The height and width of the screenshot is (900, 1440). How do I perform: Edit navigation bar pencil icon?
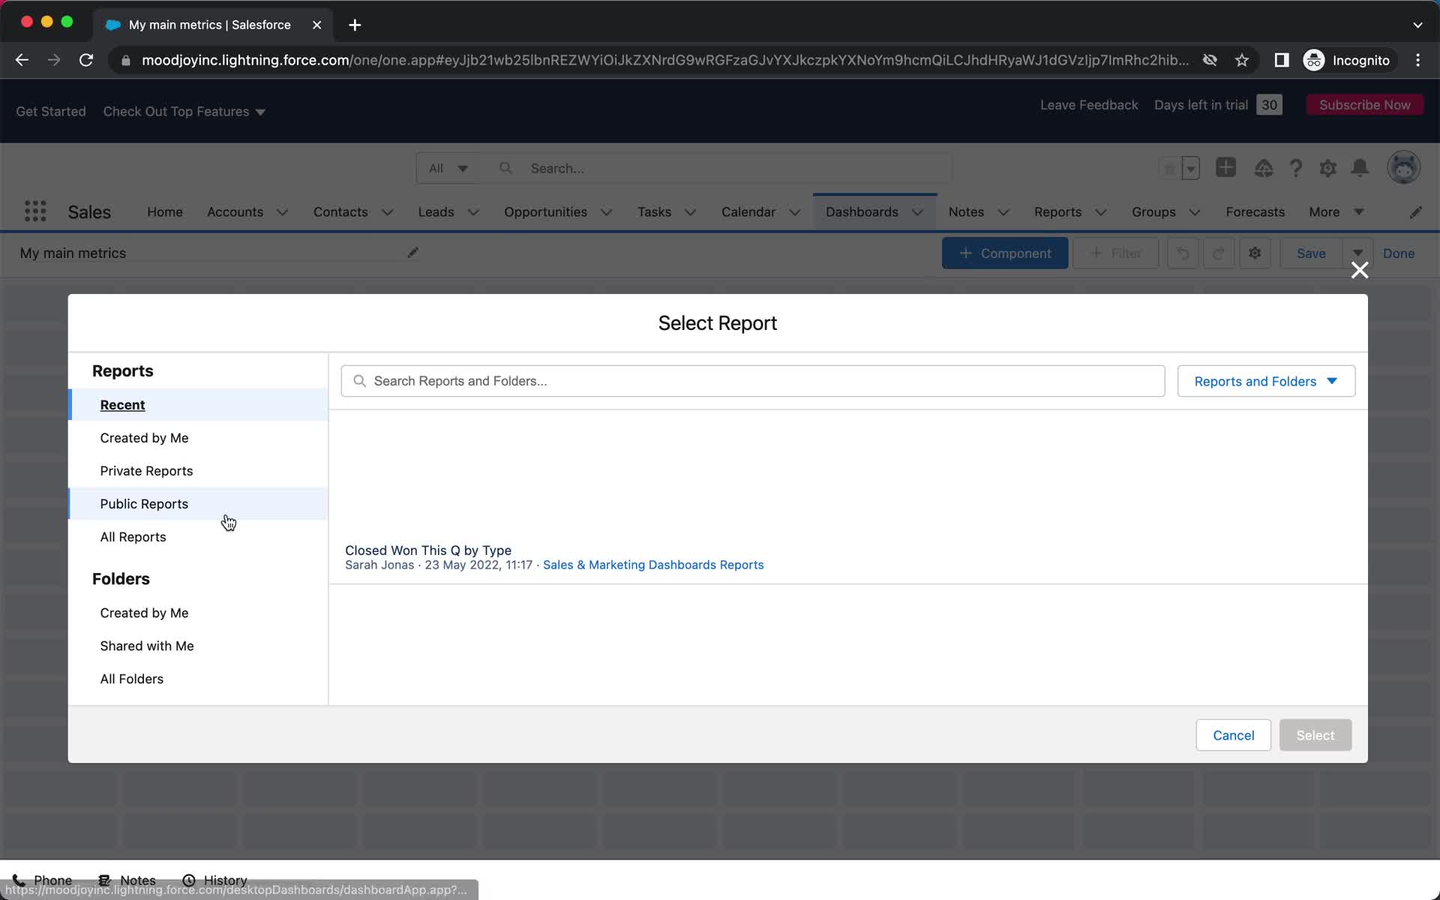[x=1415, y=212]
